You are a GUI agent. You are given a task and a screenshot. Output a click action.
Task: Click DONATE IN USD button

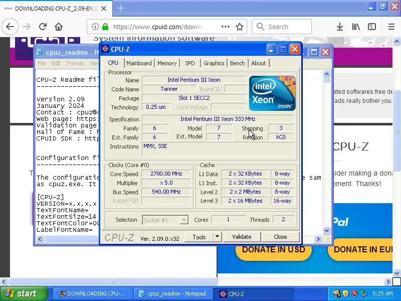(274, 249)
